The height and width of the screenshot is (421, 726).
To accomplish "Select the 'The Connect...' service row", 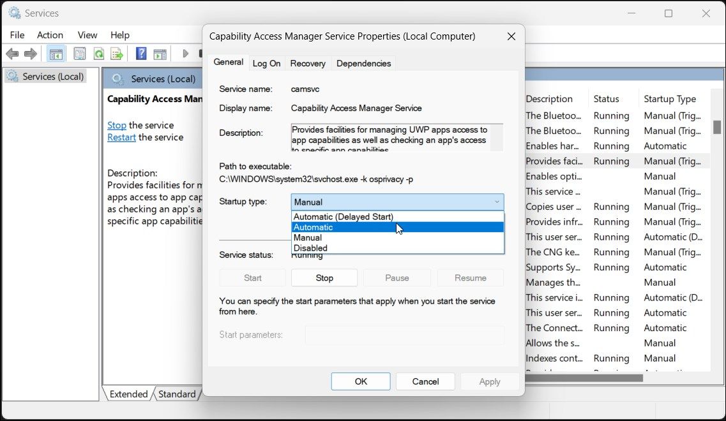I will point(617,328).
